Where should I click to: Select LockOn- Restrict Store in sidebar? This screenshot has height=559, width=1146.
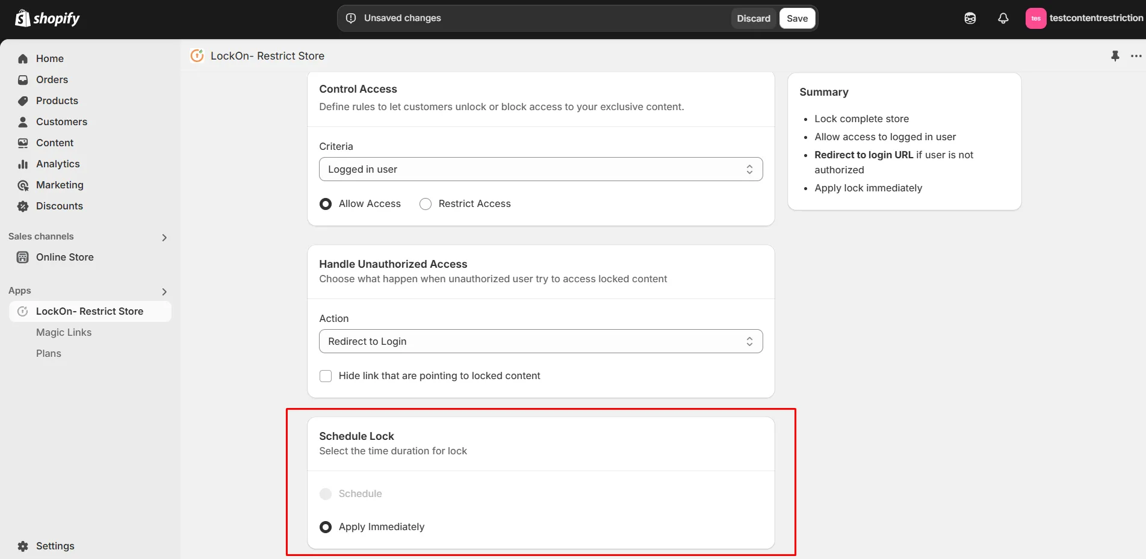[90, 311]
